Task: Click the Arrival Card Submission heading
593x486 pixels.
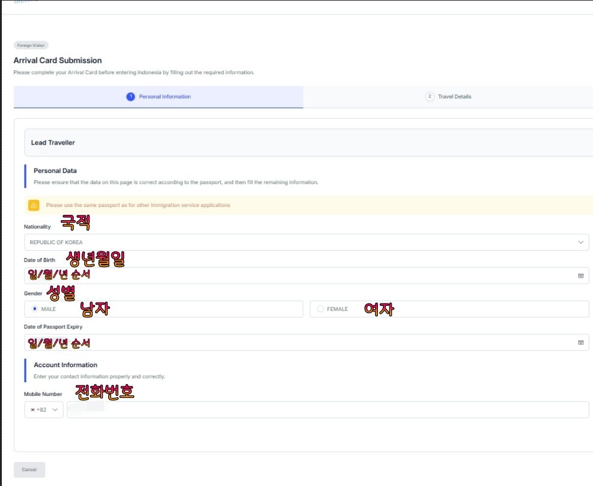Action: [x=58, y=61]
